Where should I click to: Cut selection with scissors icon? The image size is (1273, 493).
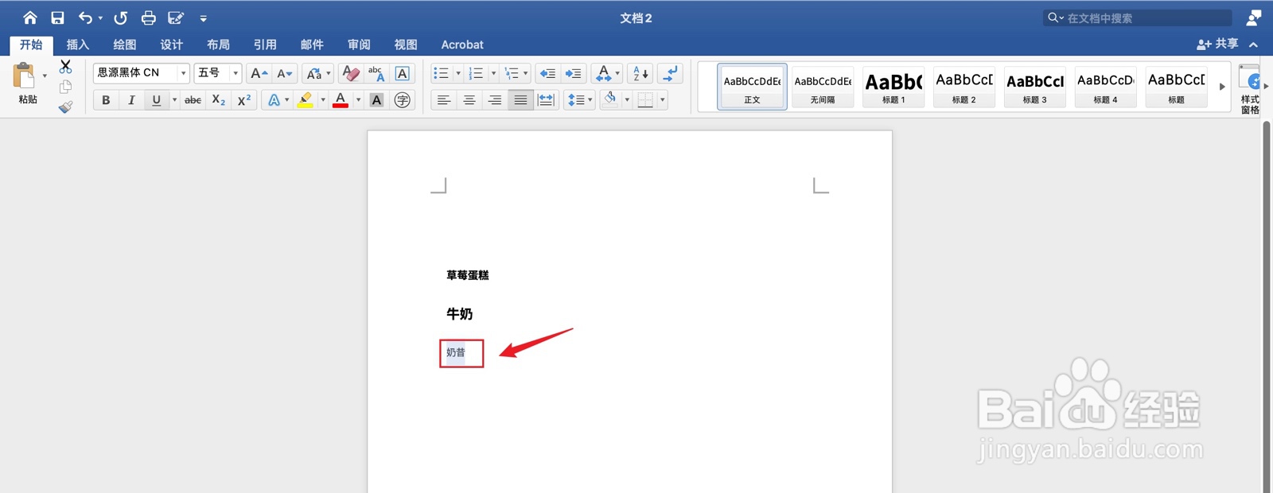[x=65, y=67]
